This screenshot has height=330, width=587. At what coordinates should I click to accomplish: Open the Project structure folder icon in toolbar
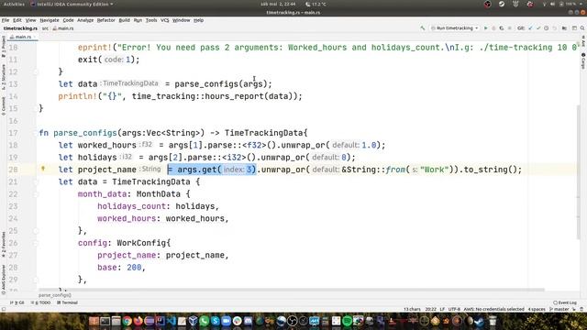564,28
